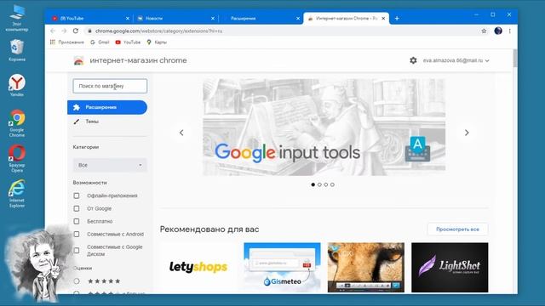Click the Просмотреть все button
Image resolution: width=545 pixels, height=306 pixels.
click(x=457, y=229)
